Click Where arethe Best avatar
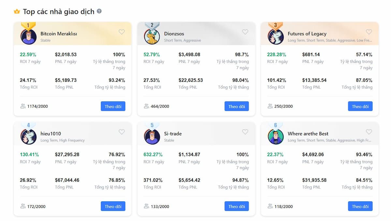 (276, 137)
